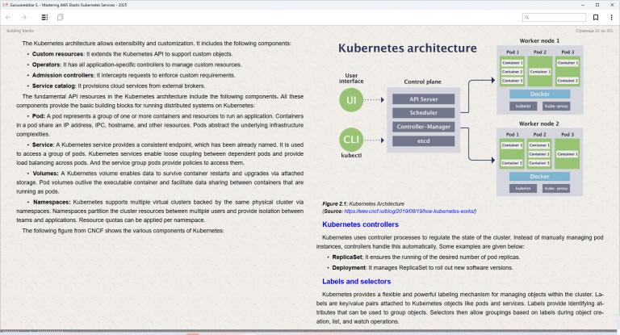This screenshot has width=620, height=335.
Task: Click the green UI circle in diagram
Action: (351, 100)
